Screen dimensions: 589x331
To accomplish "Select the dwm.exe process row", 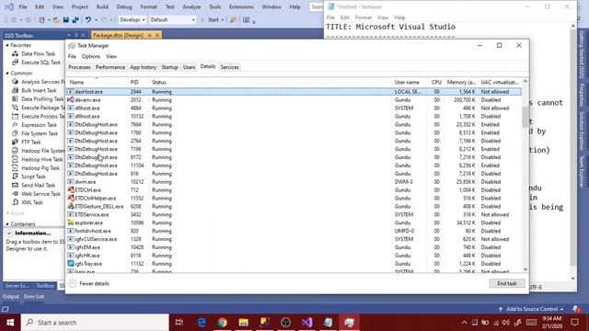I will tap(294, 182).
